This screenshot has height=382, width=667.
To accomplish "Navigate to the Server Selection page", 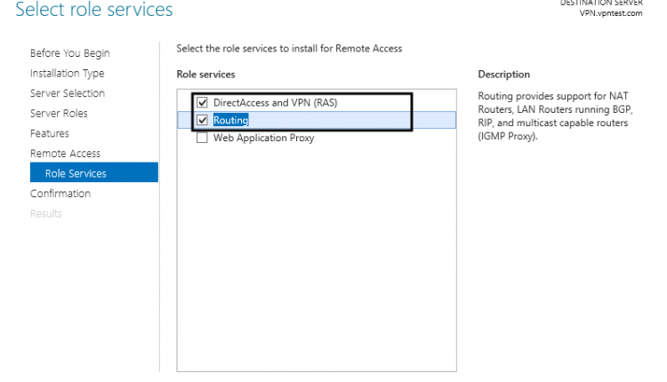I will 67,93.
